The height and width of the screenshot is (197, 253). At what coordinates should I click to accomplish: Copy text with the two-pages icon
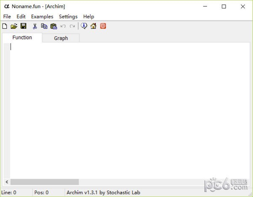pyautogui.click(x=44, y=26)
